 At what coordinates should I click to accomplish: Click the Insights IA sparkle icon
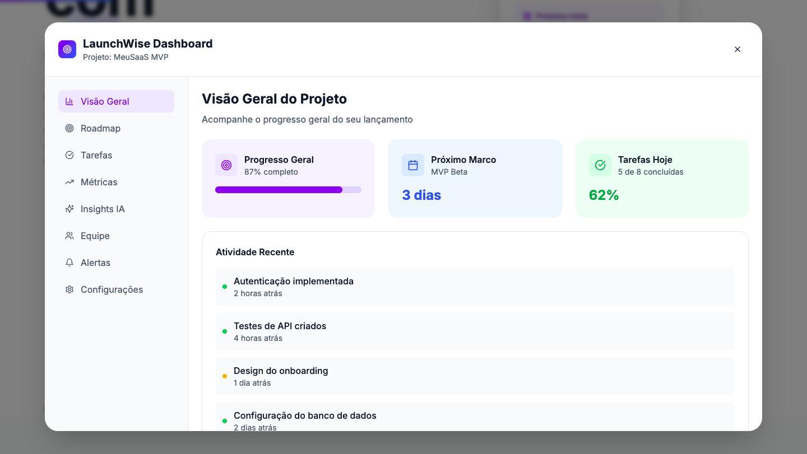69,209
